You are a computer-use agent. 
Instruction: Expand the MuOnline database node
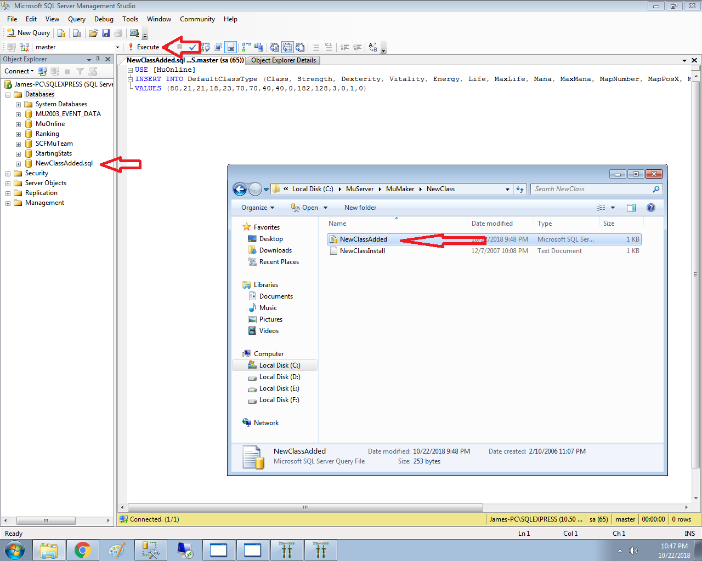18,124
